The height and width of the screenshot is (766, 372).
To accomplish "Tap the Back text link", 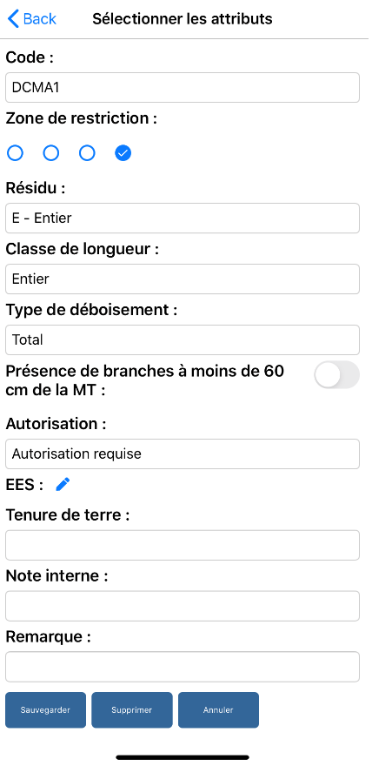I will (39, 19).
